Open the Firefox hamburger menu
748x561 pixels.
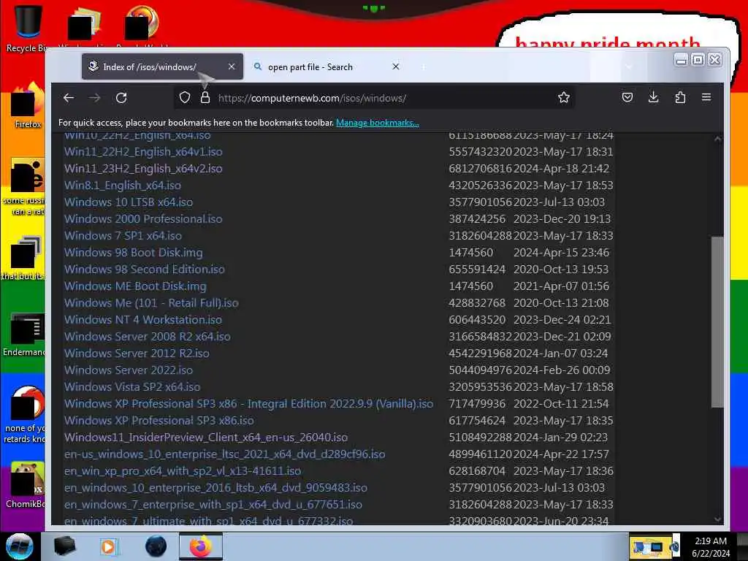(x=706, y=97)
